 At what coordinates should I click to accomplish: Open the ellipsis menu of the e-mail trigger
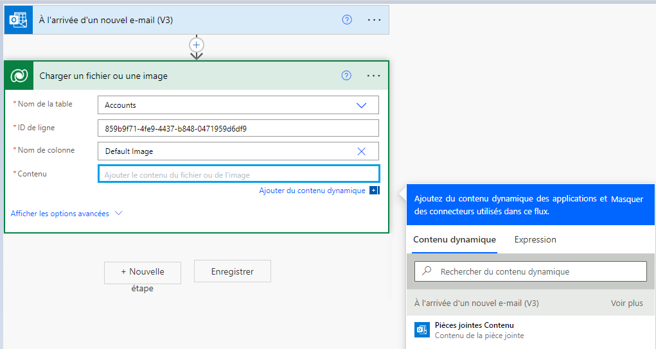tap(374, 20)
